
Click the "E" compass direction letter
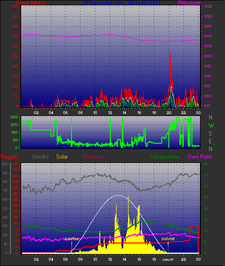(x=211, y=141)
